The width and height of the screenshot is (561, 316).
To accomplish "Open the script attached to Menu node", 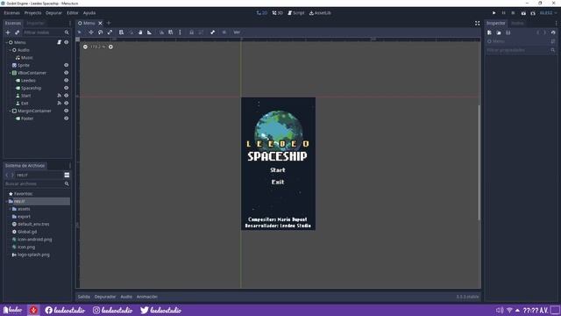I will point(59,42).
